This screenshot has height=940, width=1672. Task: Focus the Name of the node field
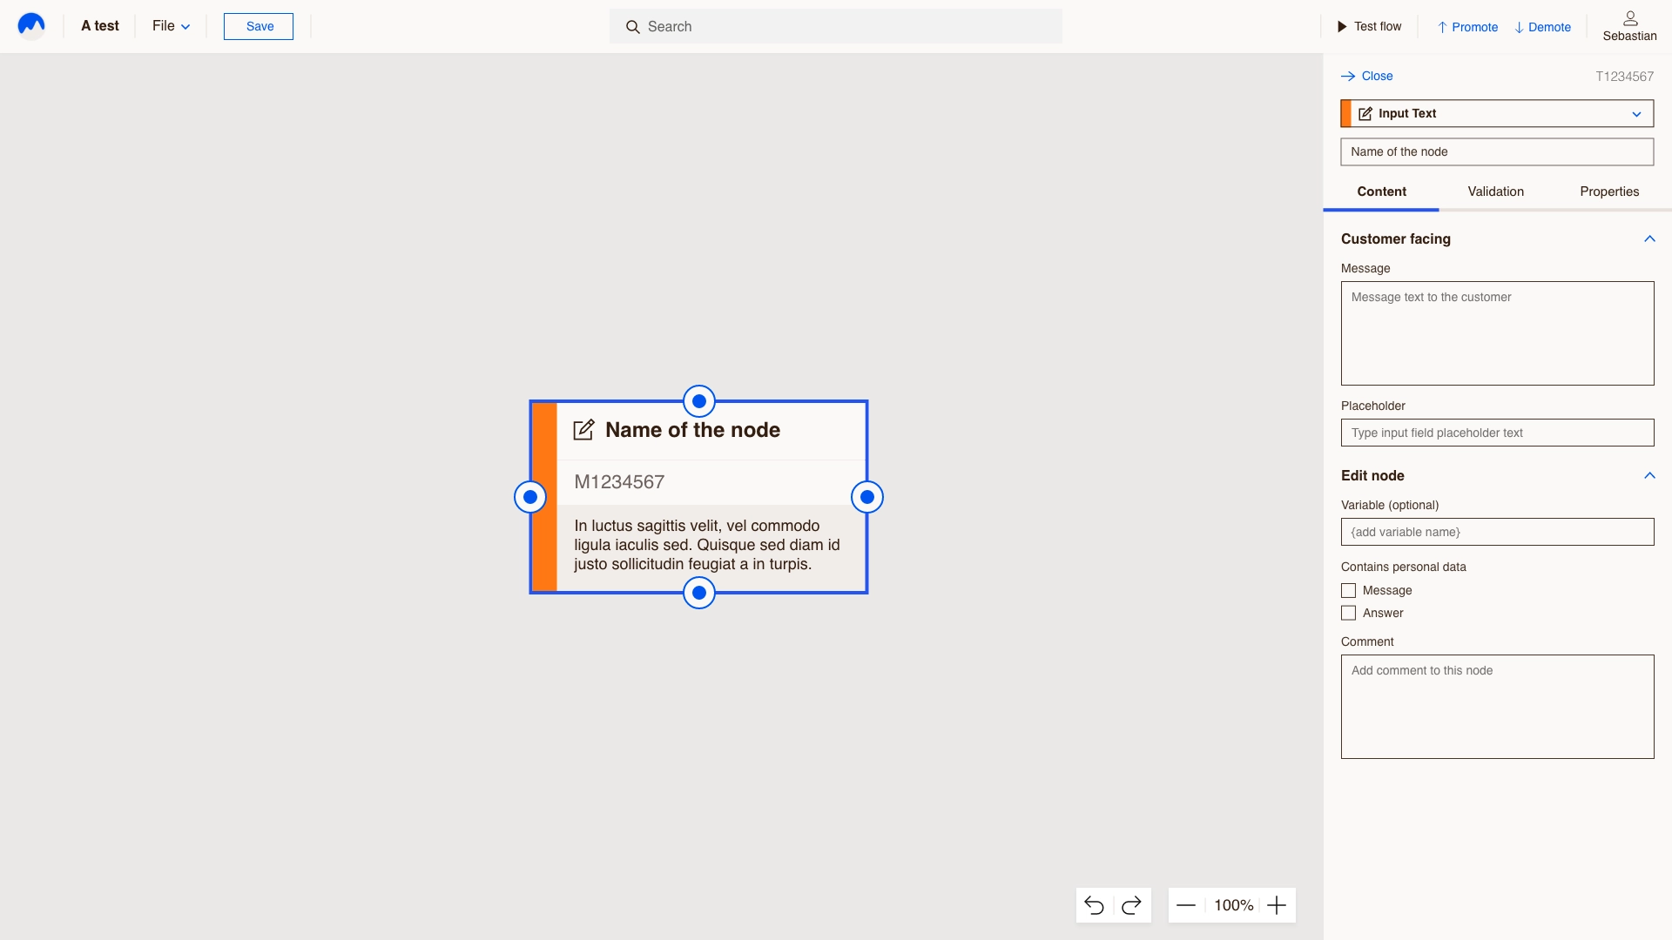[1497, 151]
